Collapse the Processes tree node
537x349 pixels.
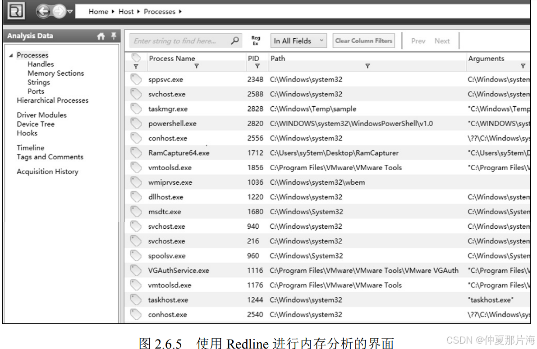tap(11, 55)
